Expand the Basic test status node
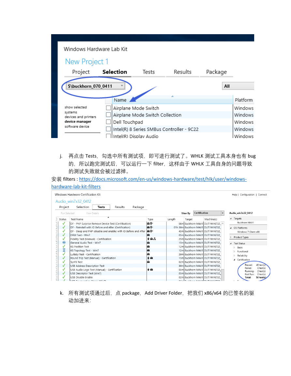 coord(234,247)
